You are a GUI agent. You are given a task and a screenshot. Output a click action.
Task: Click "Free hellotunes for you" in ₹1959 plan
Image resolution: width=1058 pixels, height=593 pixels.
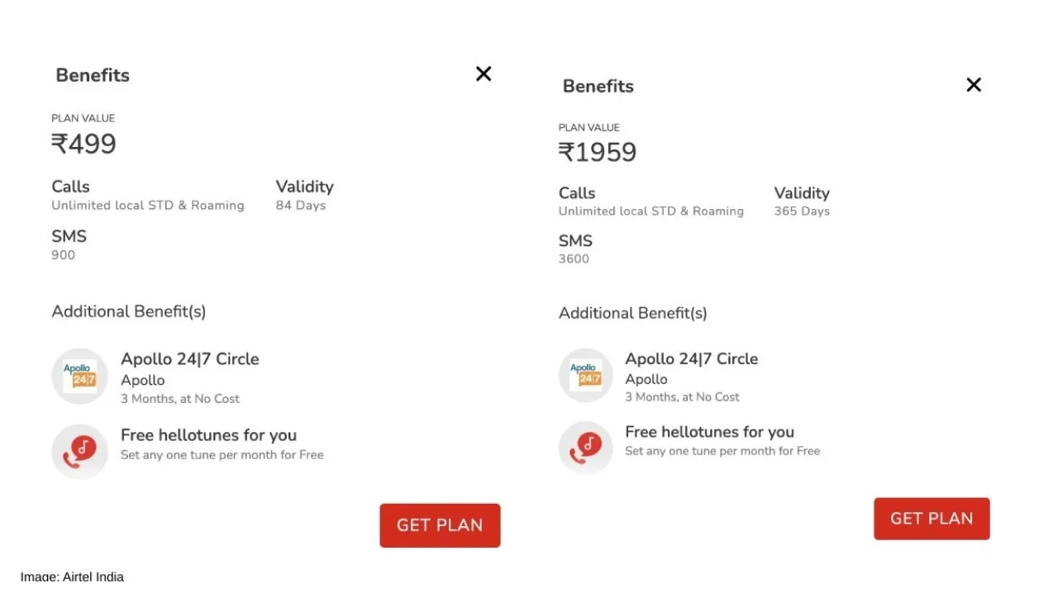point(709,432)
